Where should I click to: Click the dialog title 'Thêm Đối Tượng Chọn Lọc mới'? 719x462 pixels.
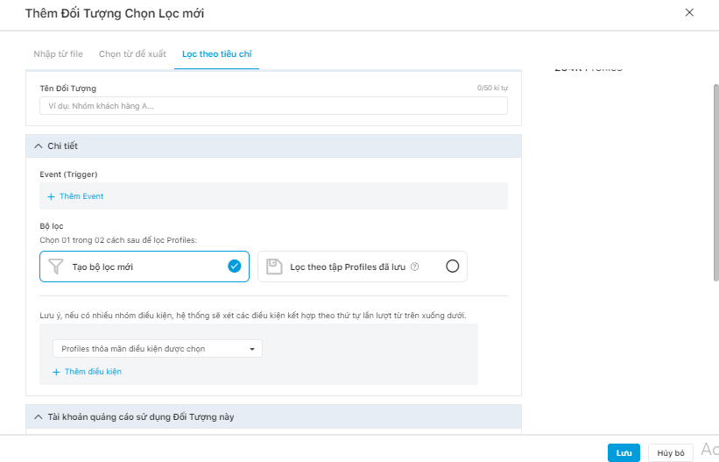[115, 13]
